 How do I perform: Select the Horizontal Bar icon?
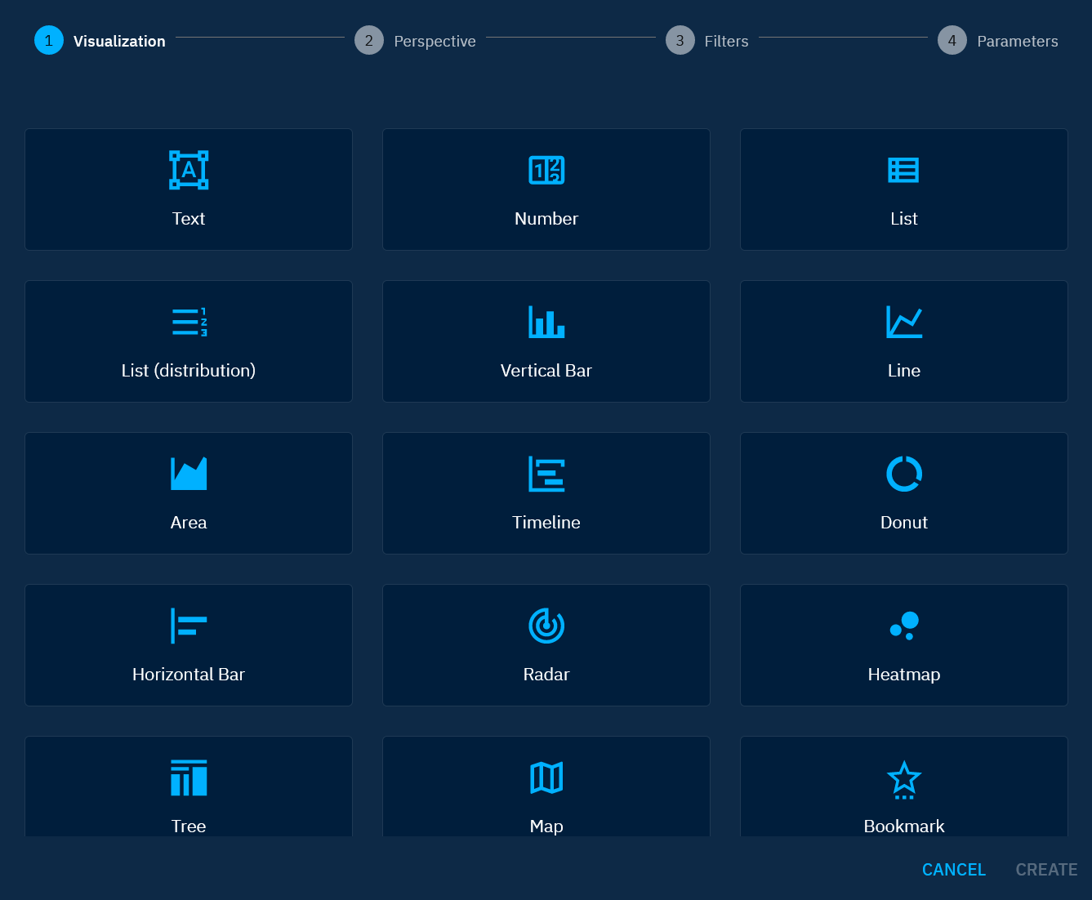tap(189, 626)
